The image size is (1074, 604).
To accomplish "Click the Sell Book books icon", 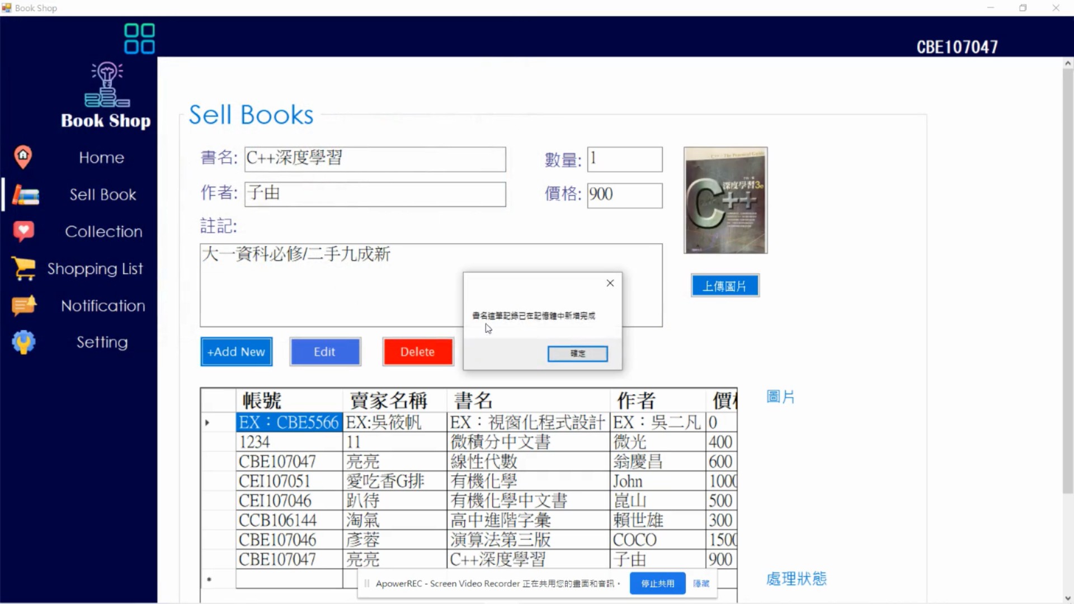I will 26,195.
